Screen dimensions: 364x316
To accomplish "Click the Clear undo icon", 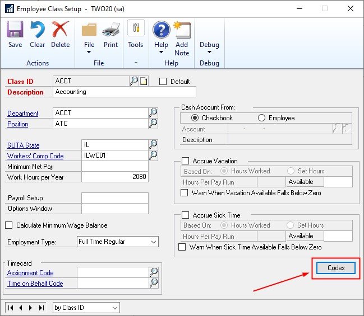I will click(38, 30).
